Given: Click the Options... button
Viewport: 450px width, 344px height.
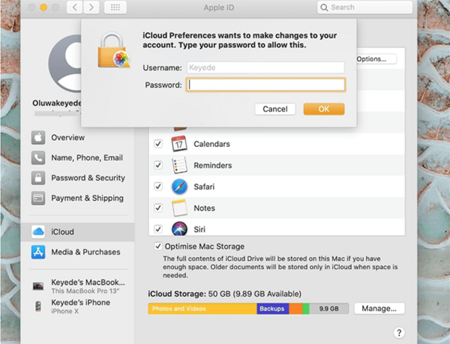Looking at the screenshot, I should 376,59.
